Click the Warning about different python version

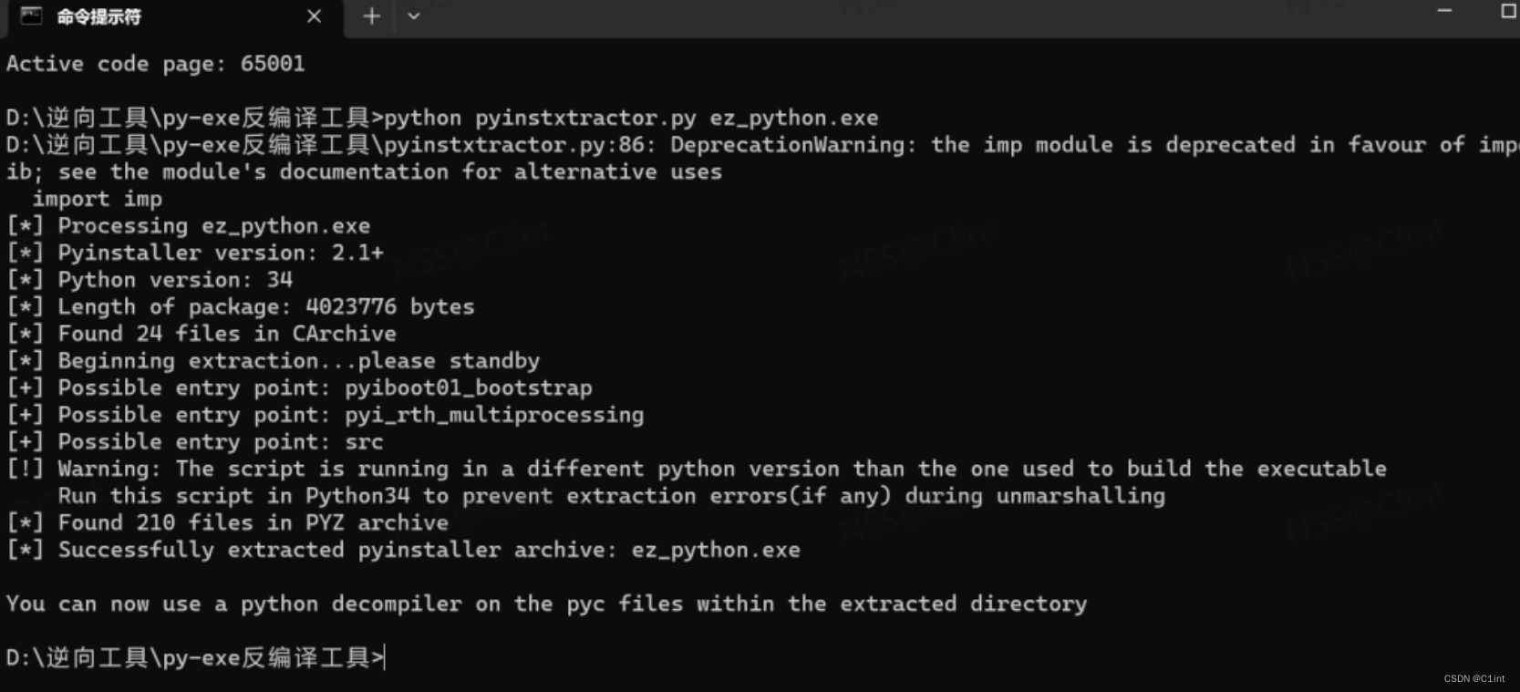[697, 469]
